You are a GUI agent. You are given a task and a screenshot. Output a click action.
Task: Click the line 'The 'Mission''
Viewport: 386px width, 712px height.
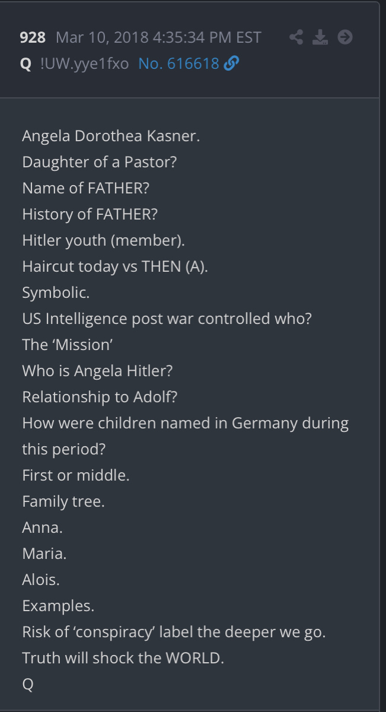[59, 345]
